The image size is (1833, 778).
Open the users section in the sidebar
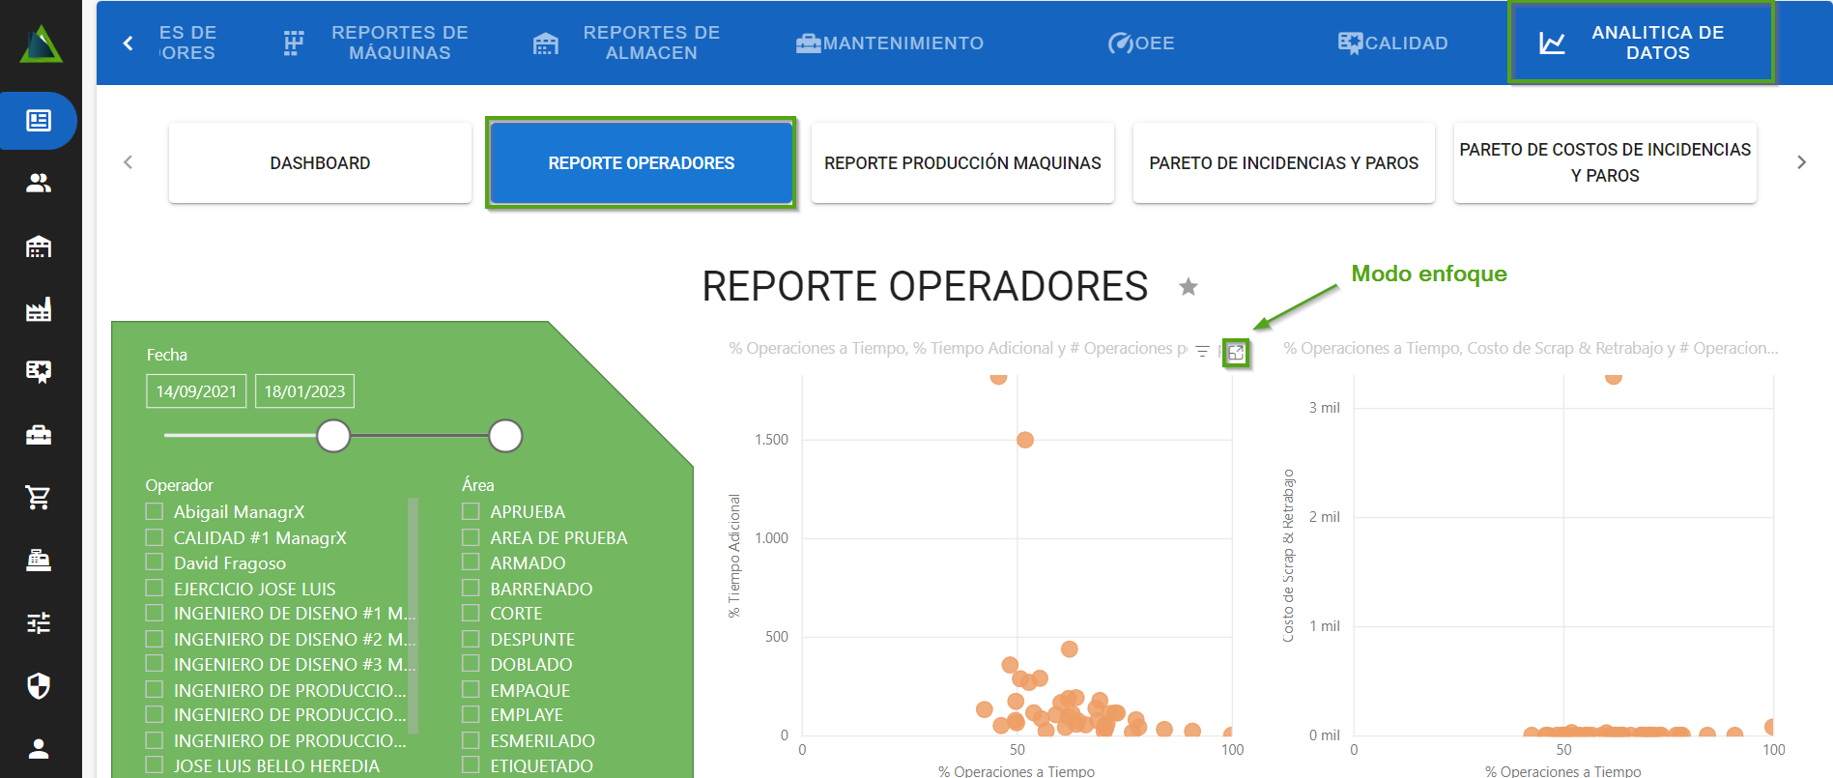tap(39, 184)
